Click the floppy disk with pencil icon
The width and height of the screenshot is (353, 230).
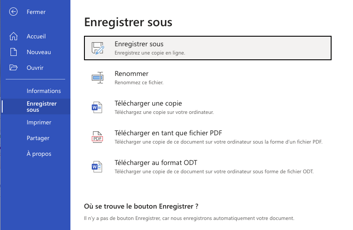click(x=98, y=48)
